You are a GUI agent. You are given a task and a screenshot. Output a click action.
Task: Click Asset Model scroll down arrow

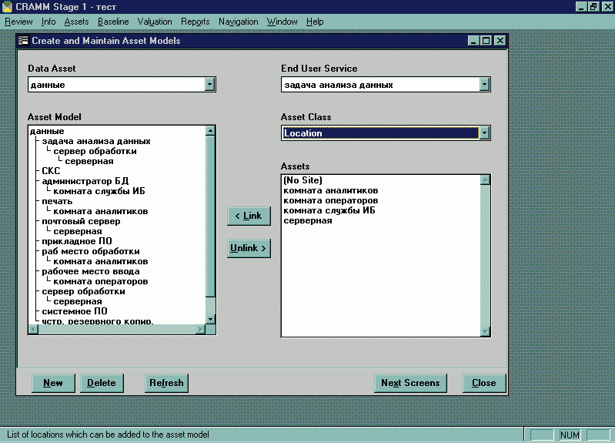point(210,319)
